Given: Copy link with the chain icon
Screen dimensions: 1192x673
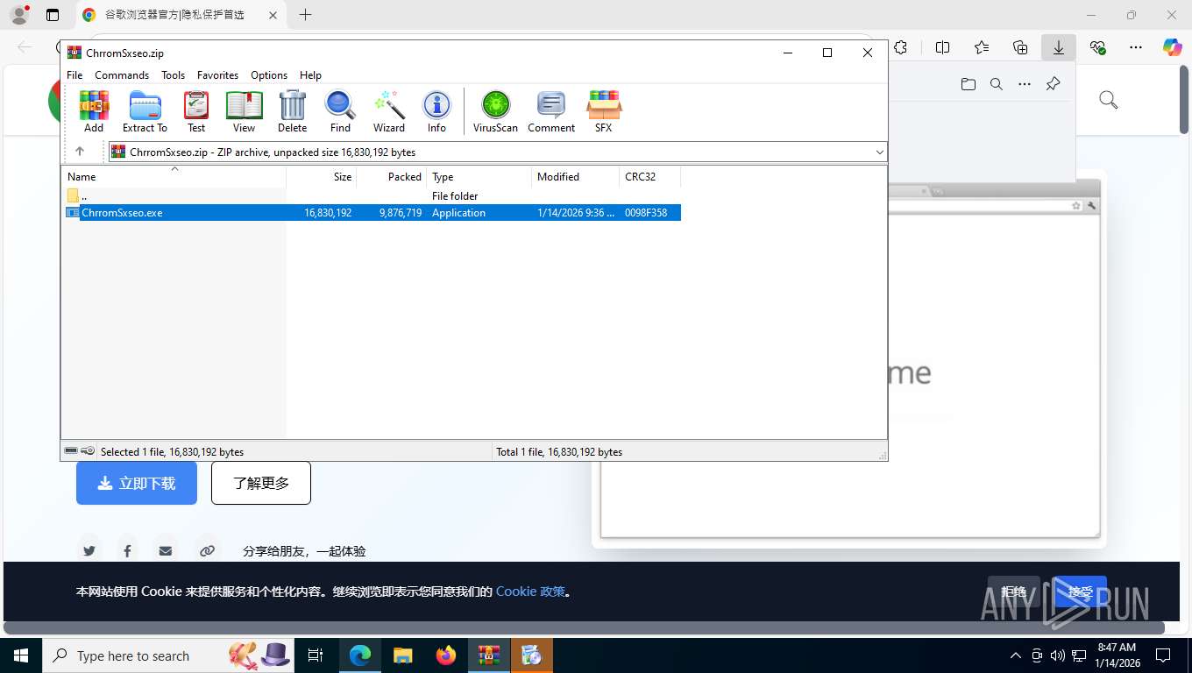Looking at the screenshot, I should [x=207, y=550].
